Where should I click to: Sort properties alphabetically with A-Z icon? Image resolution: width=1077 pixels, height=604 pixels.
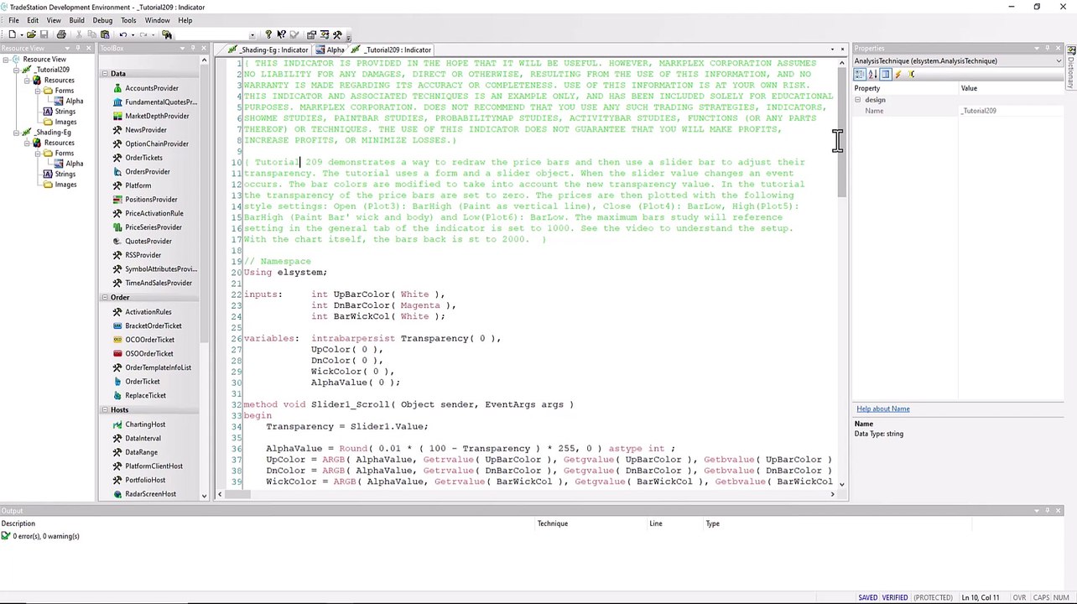coord(871,75)
